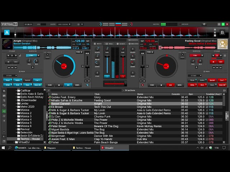The height and width of the screenshot is (172, 230).
Task: Double deck A loop size with the right arrow
Action: coord(16,56)
